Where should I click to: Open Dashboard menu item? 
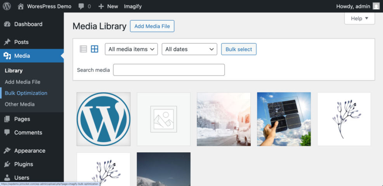(x=32, y=24)
